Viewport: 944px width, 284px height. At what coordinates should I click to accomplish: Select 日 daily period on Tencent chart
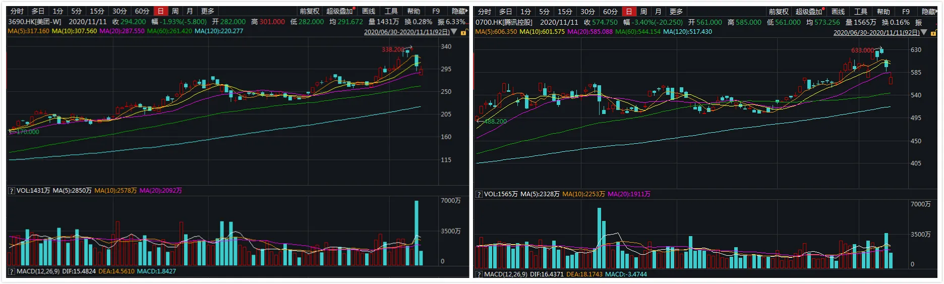coord(629,12)
